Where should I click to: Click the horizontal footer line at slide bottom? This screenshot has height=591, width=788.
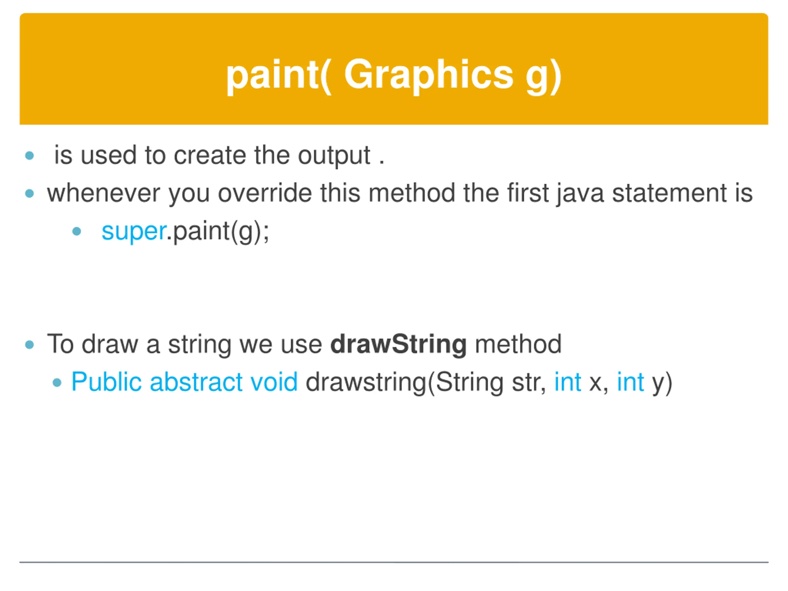coord(394,562)
